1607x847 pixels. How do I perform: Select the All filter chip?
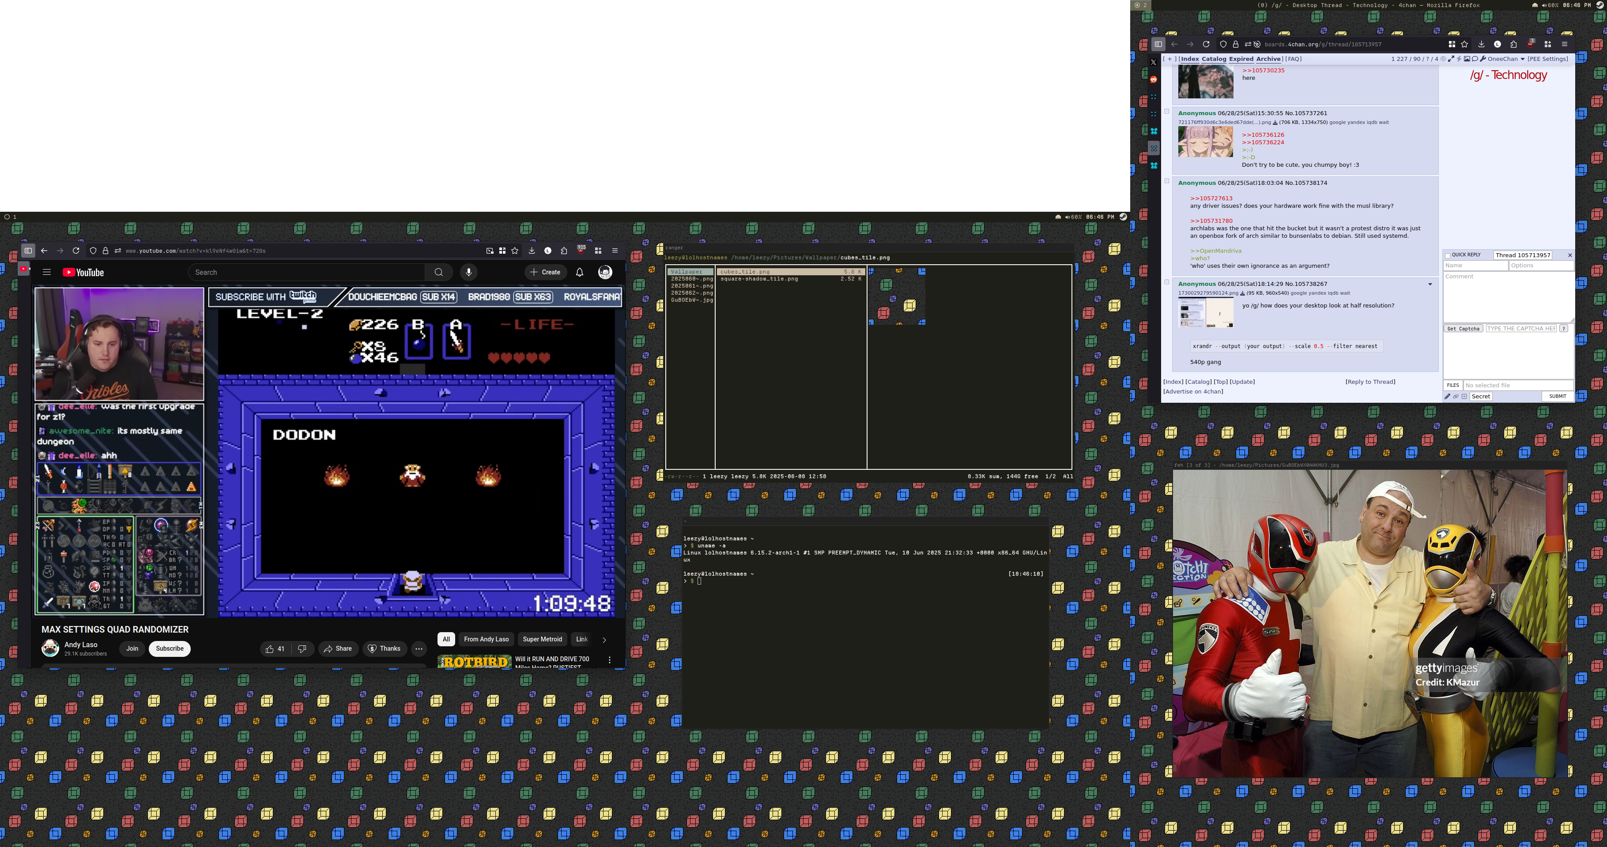[x=446, y=640]
